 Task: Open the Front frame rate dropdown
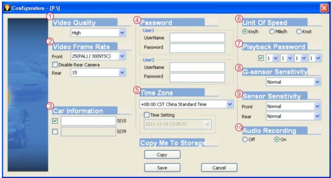98,56
